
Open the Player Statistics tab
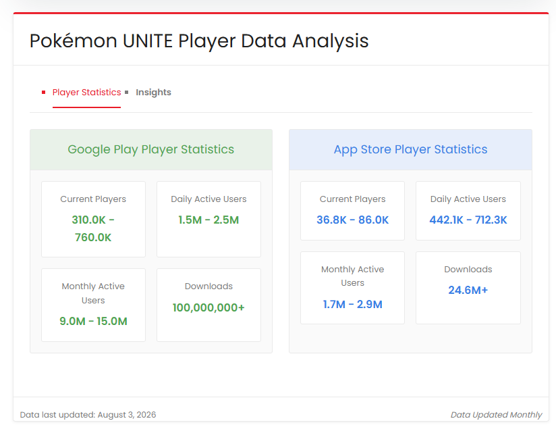click(x=86, y=93)
